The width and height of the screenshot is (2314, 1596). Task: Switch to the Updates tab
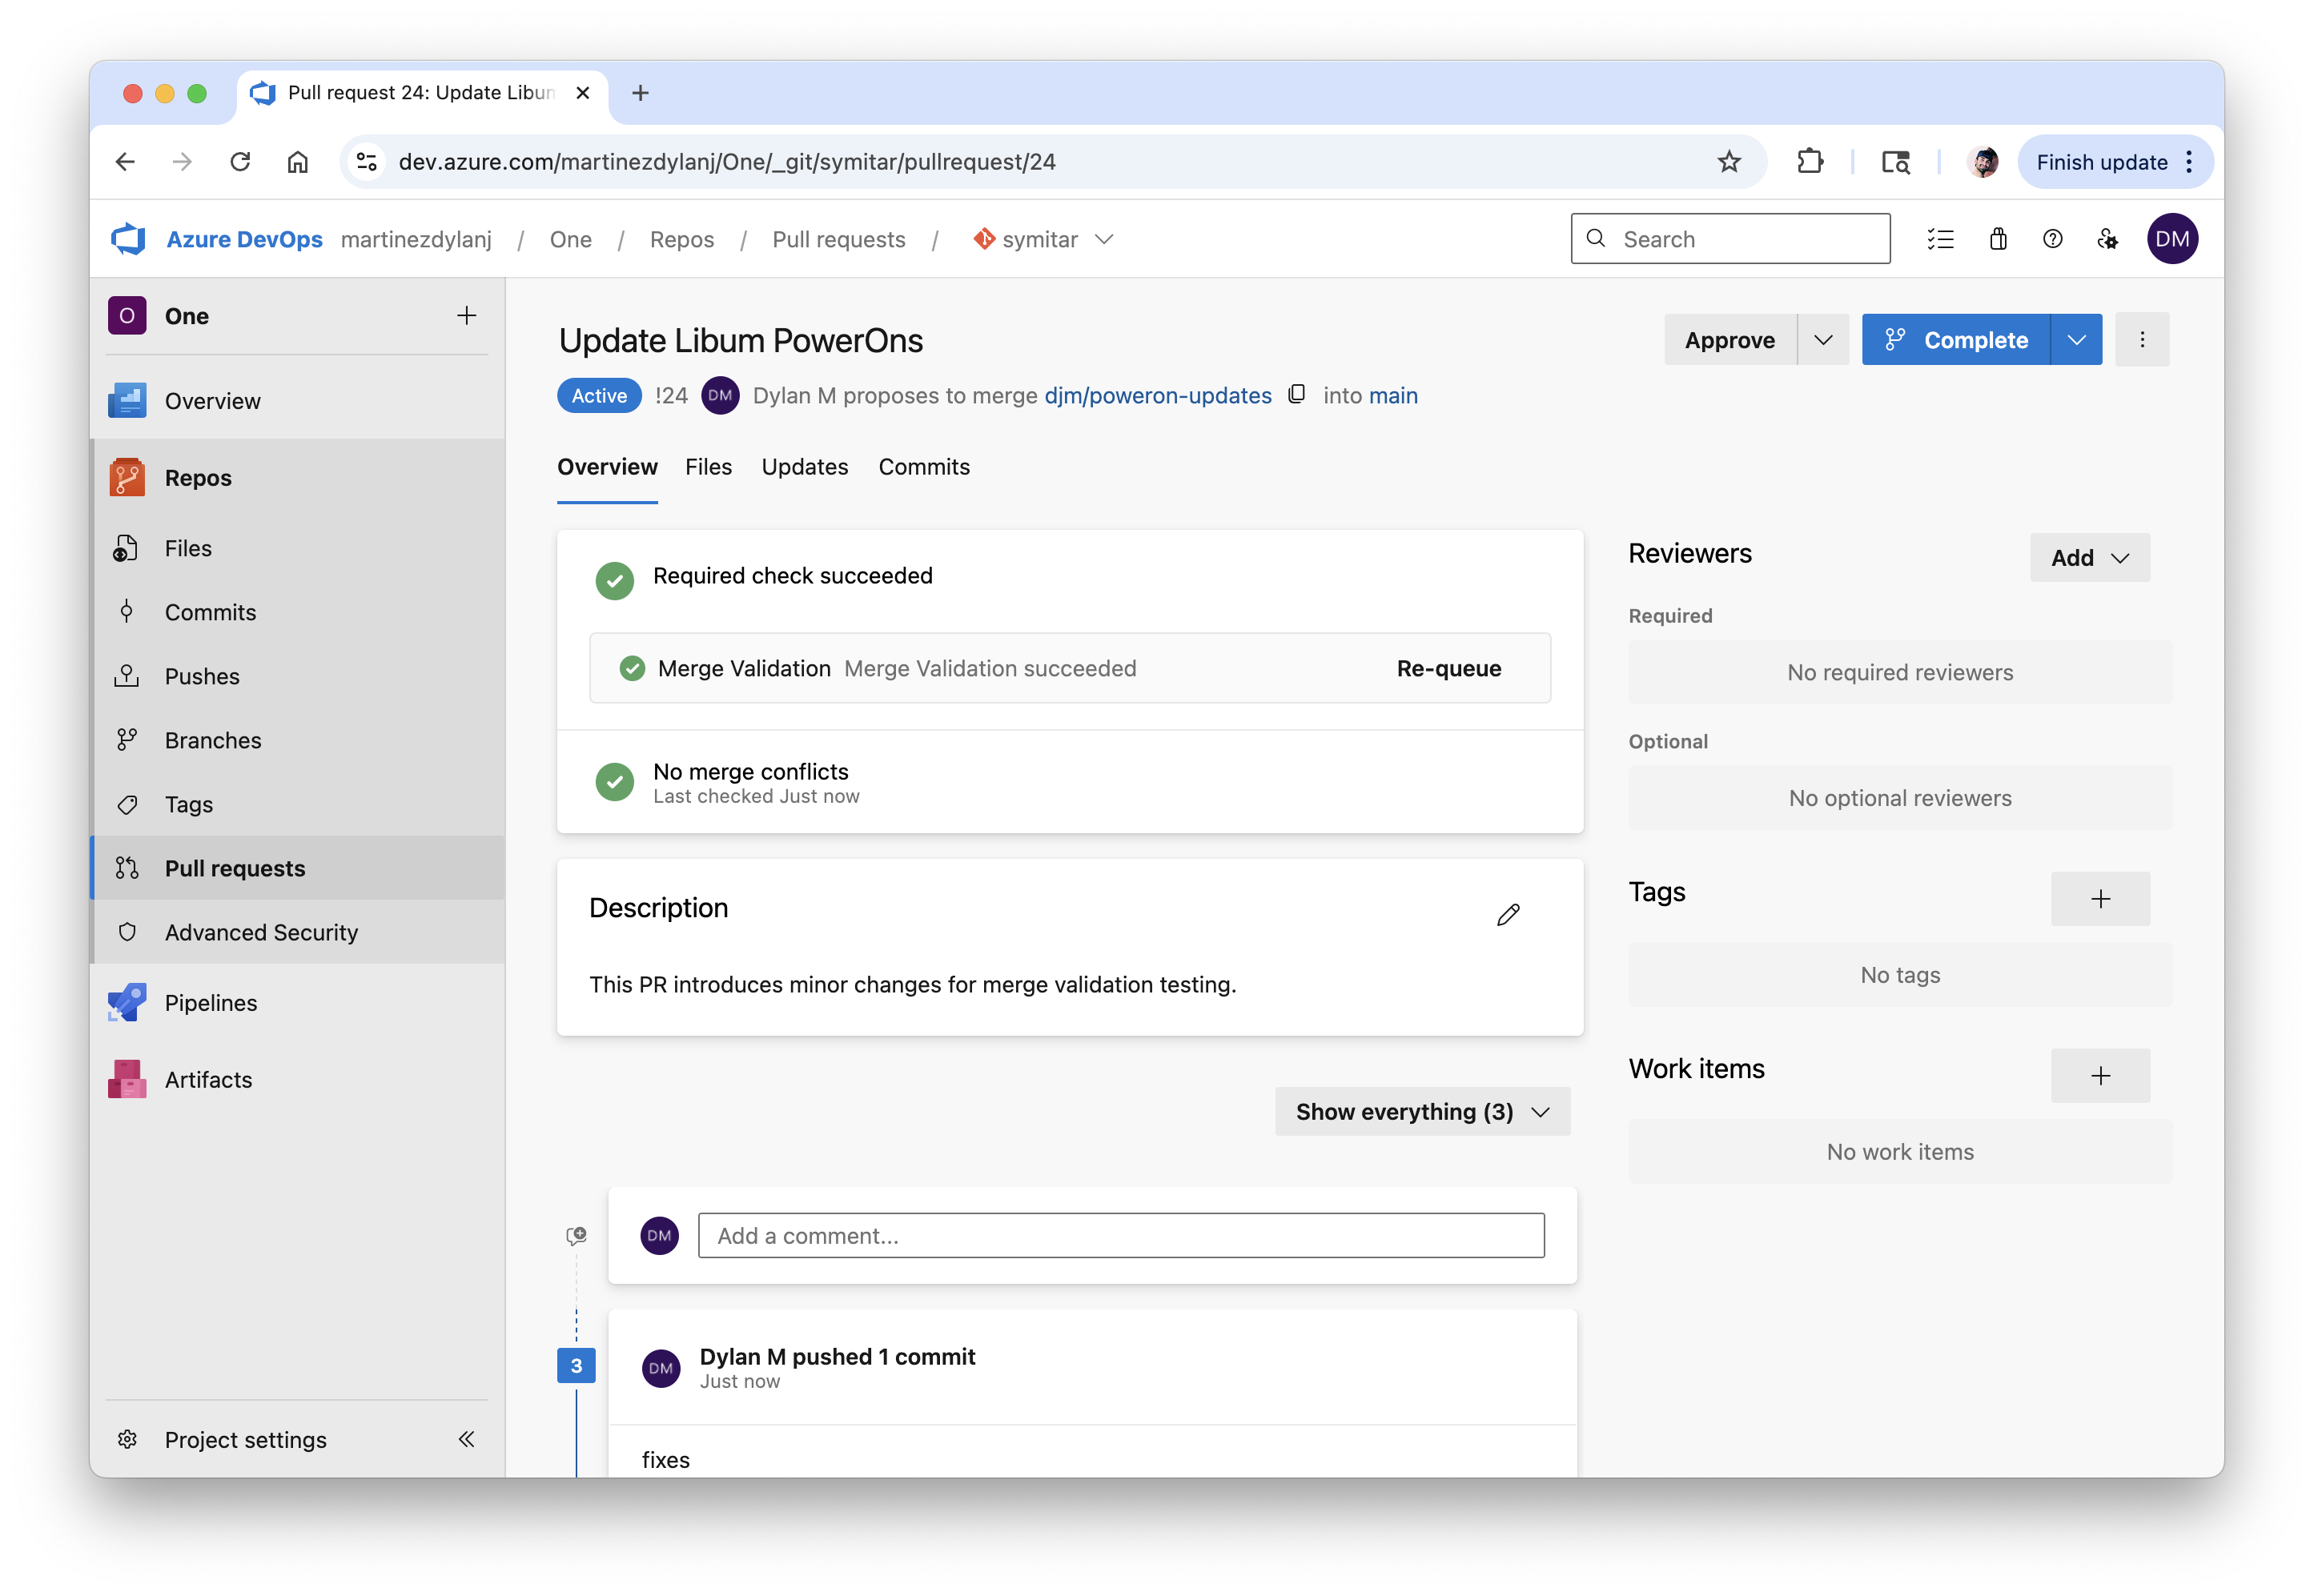click(x=805, y=467)
